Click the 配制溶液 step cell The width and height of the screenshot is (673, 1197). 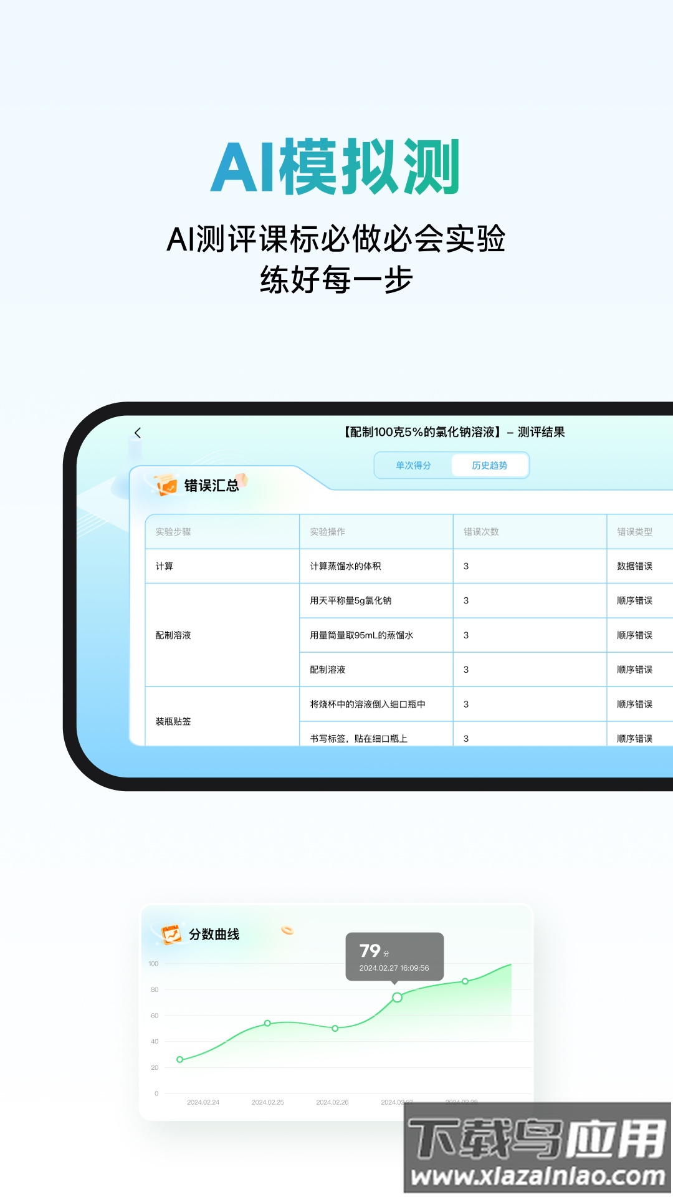pos(173,635)
